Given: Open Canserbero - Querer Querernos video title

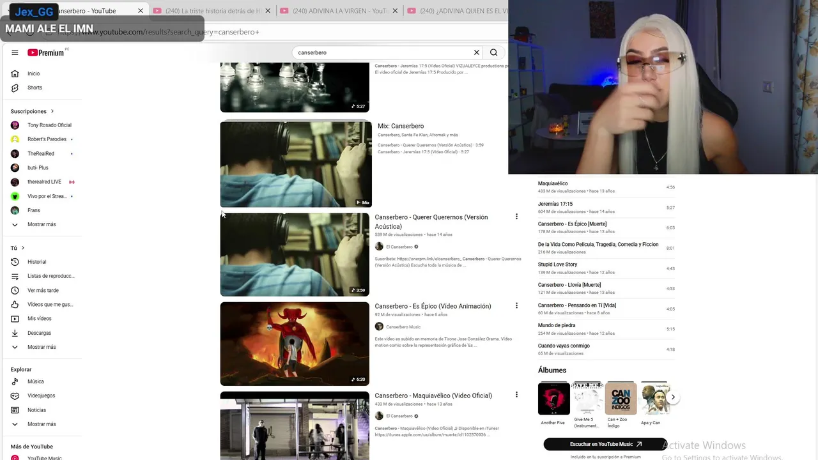Looking at the screenshot, I should click(431, 222).
